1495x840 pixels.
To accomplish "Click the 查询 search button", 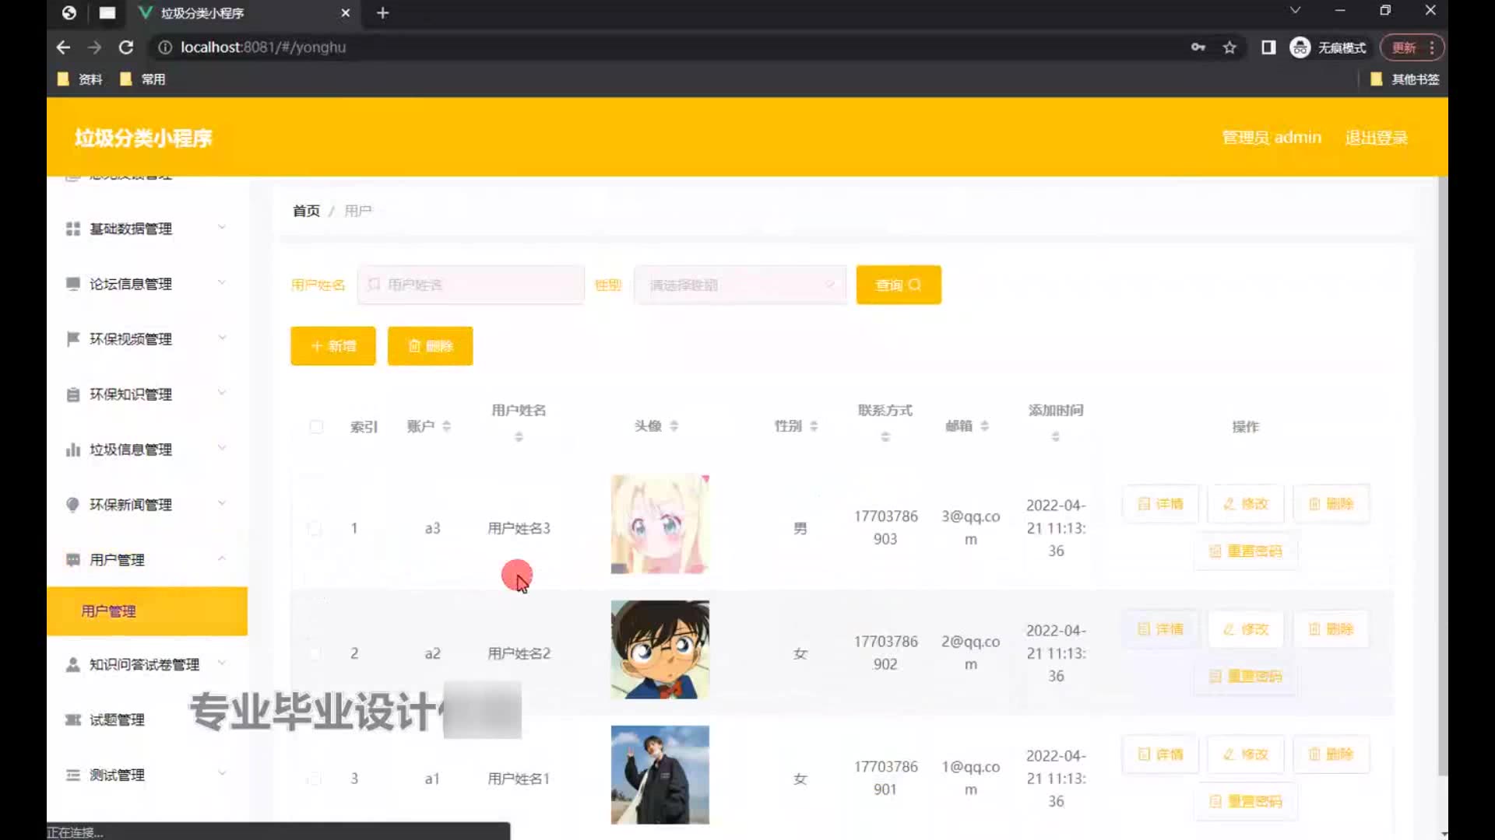I will 898,285.
